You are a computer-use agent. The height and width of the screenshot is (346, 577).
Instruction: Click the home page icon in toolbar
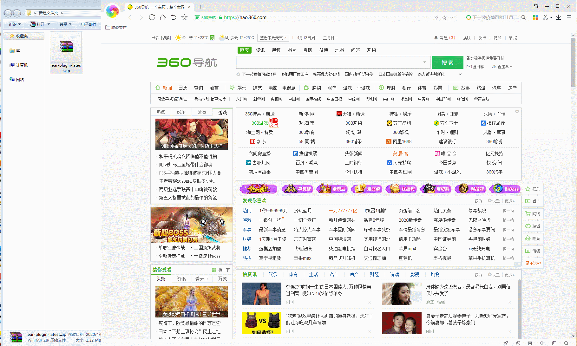tap(163, 17)
